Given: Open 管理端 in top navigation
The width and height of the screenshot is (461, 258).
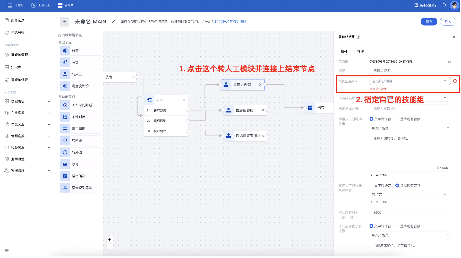Looking at the screenshot, I should 66,5.
